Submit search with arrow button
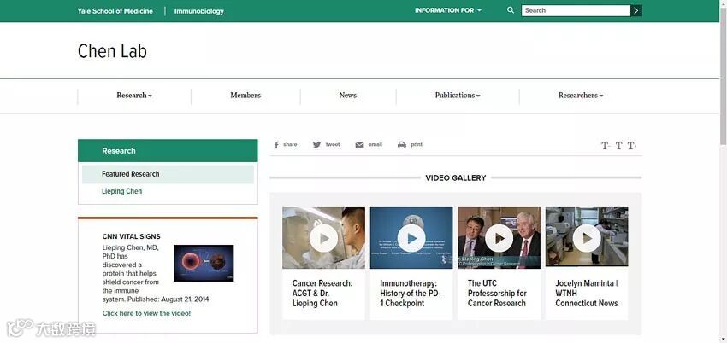Image resolution: width=727 pixels, height=343 pixels. pos(636,10)
